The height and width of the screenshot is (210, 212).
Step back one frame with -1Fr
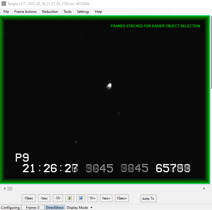(x=58, y=198)
